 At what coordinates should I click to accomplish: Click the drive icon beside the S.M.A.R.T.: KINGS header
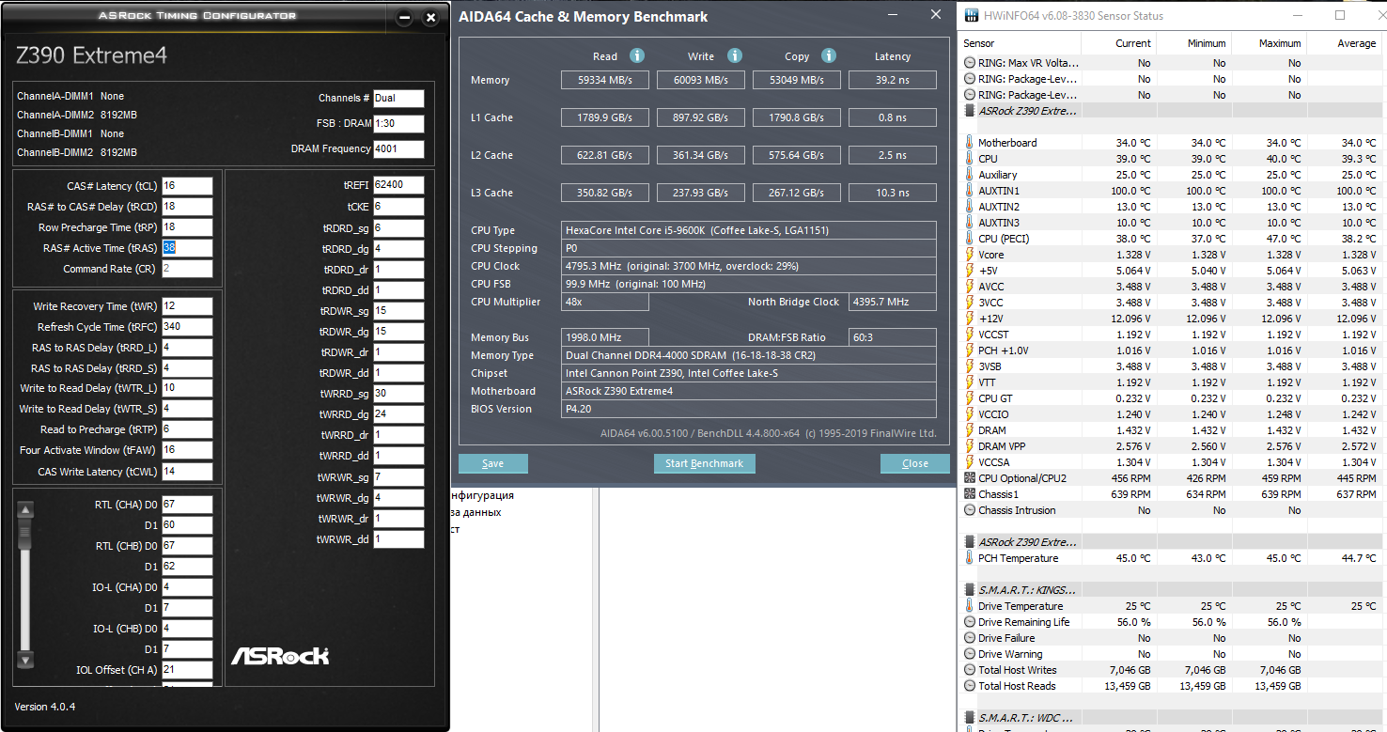pos(970,590)
